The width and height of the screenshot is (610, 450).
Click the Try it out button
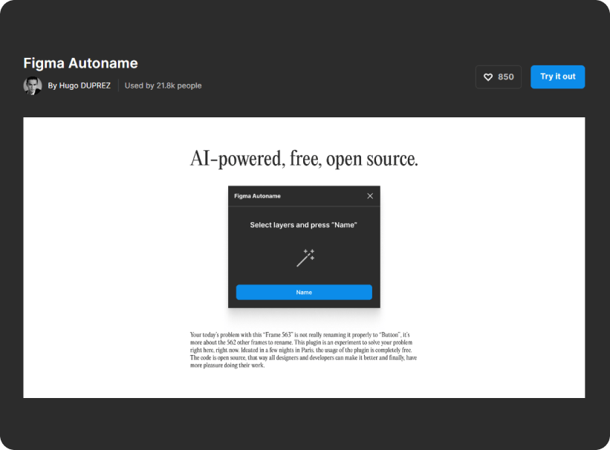[557, 76]
